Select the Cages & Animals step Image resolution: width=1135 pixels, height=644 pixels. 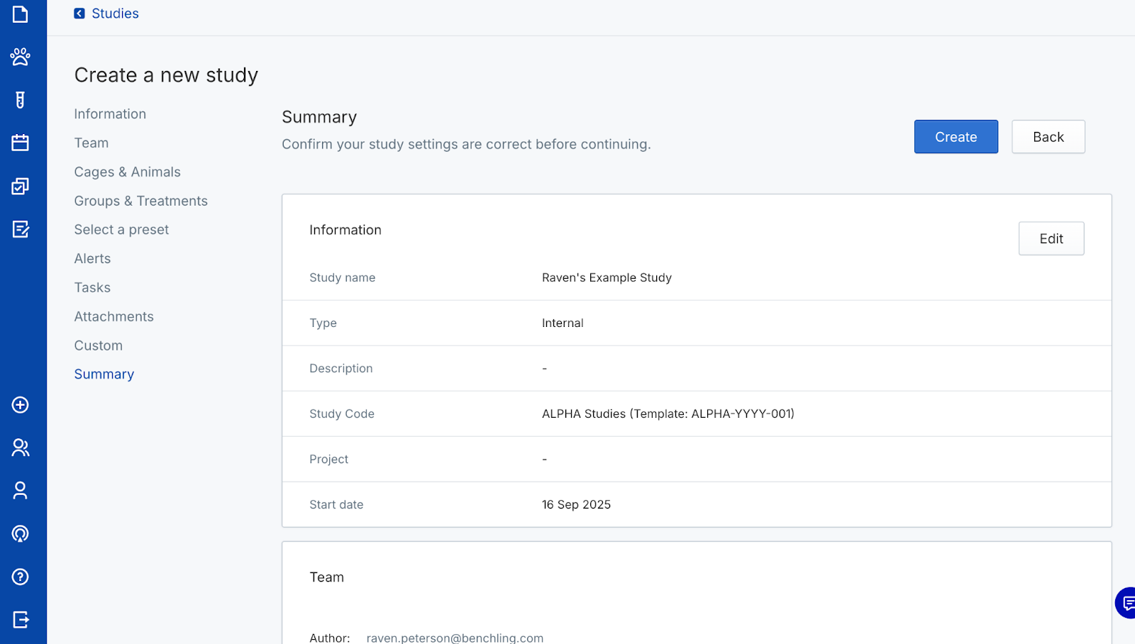click(x=127, y=172)
